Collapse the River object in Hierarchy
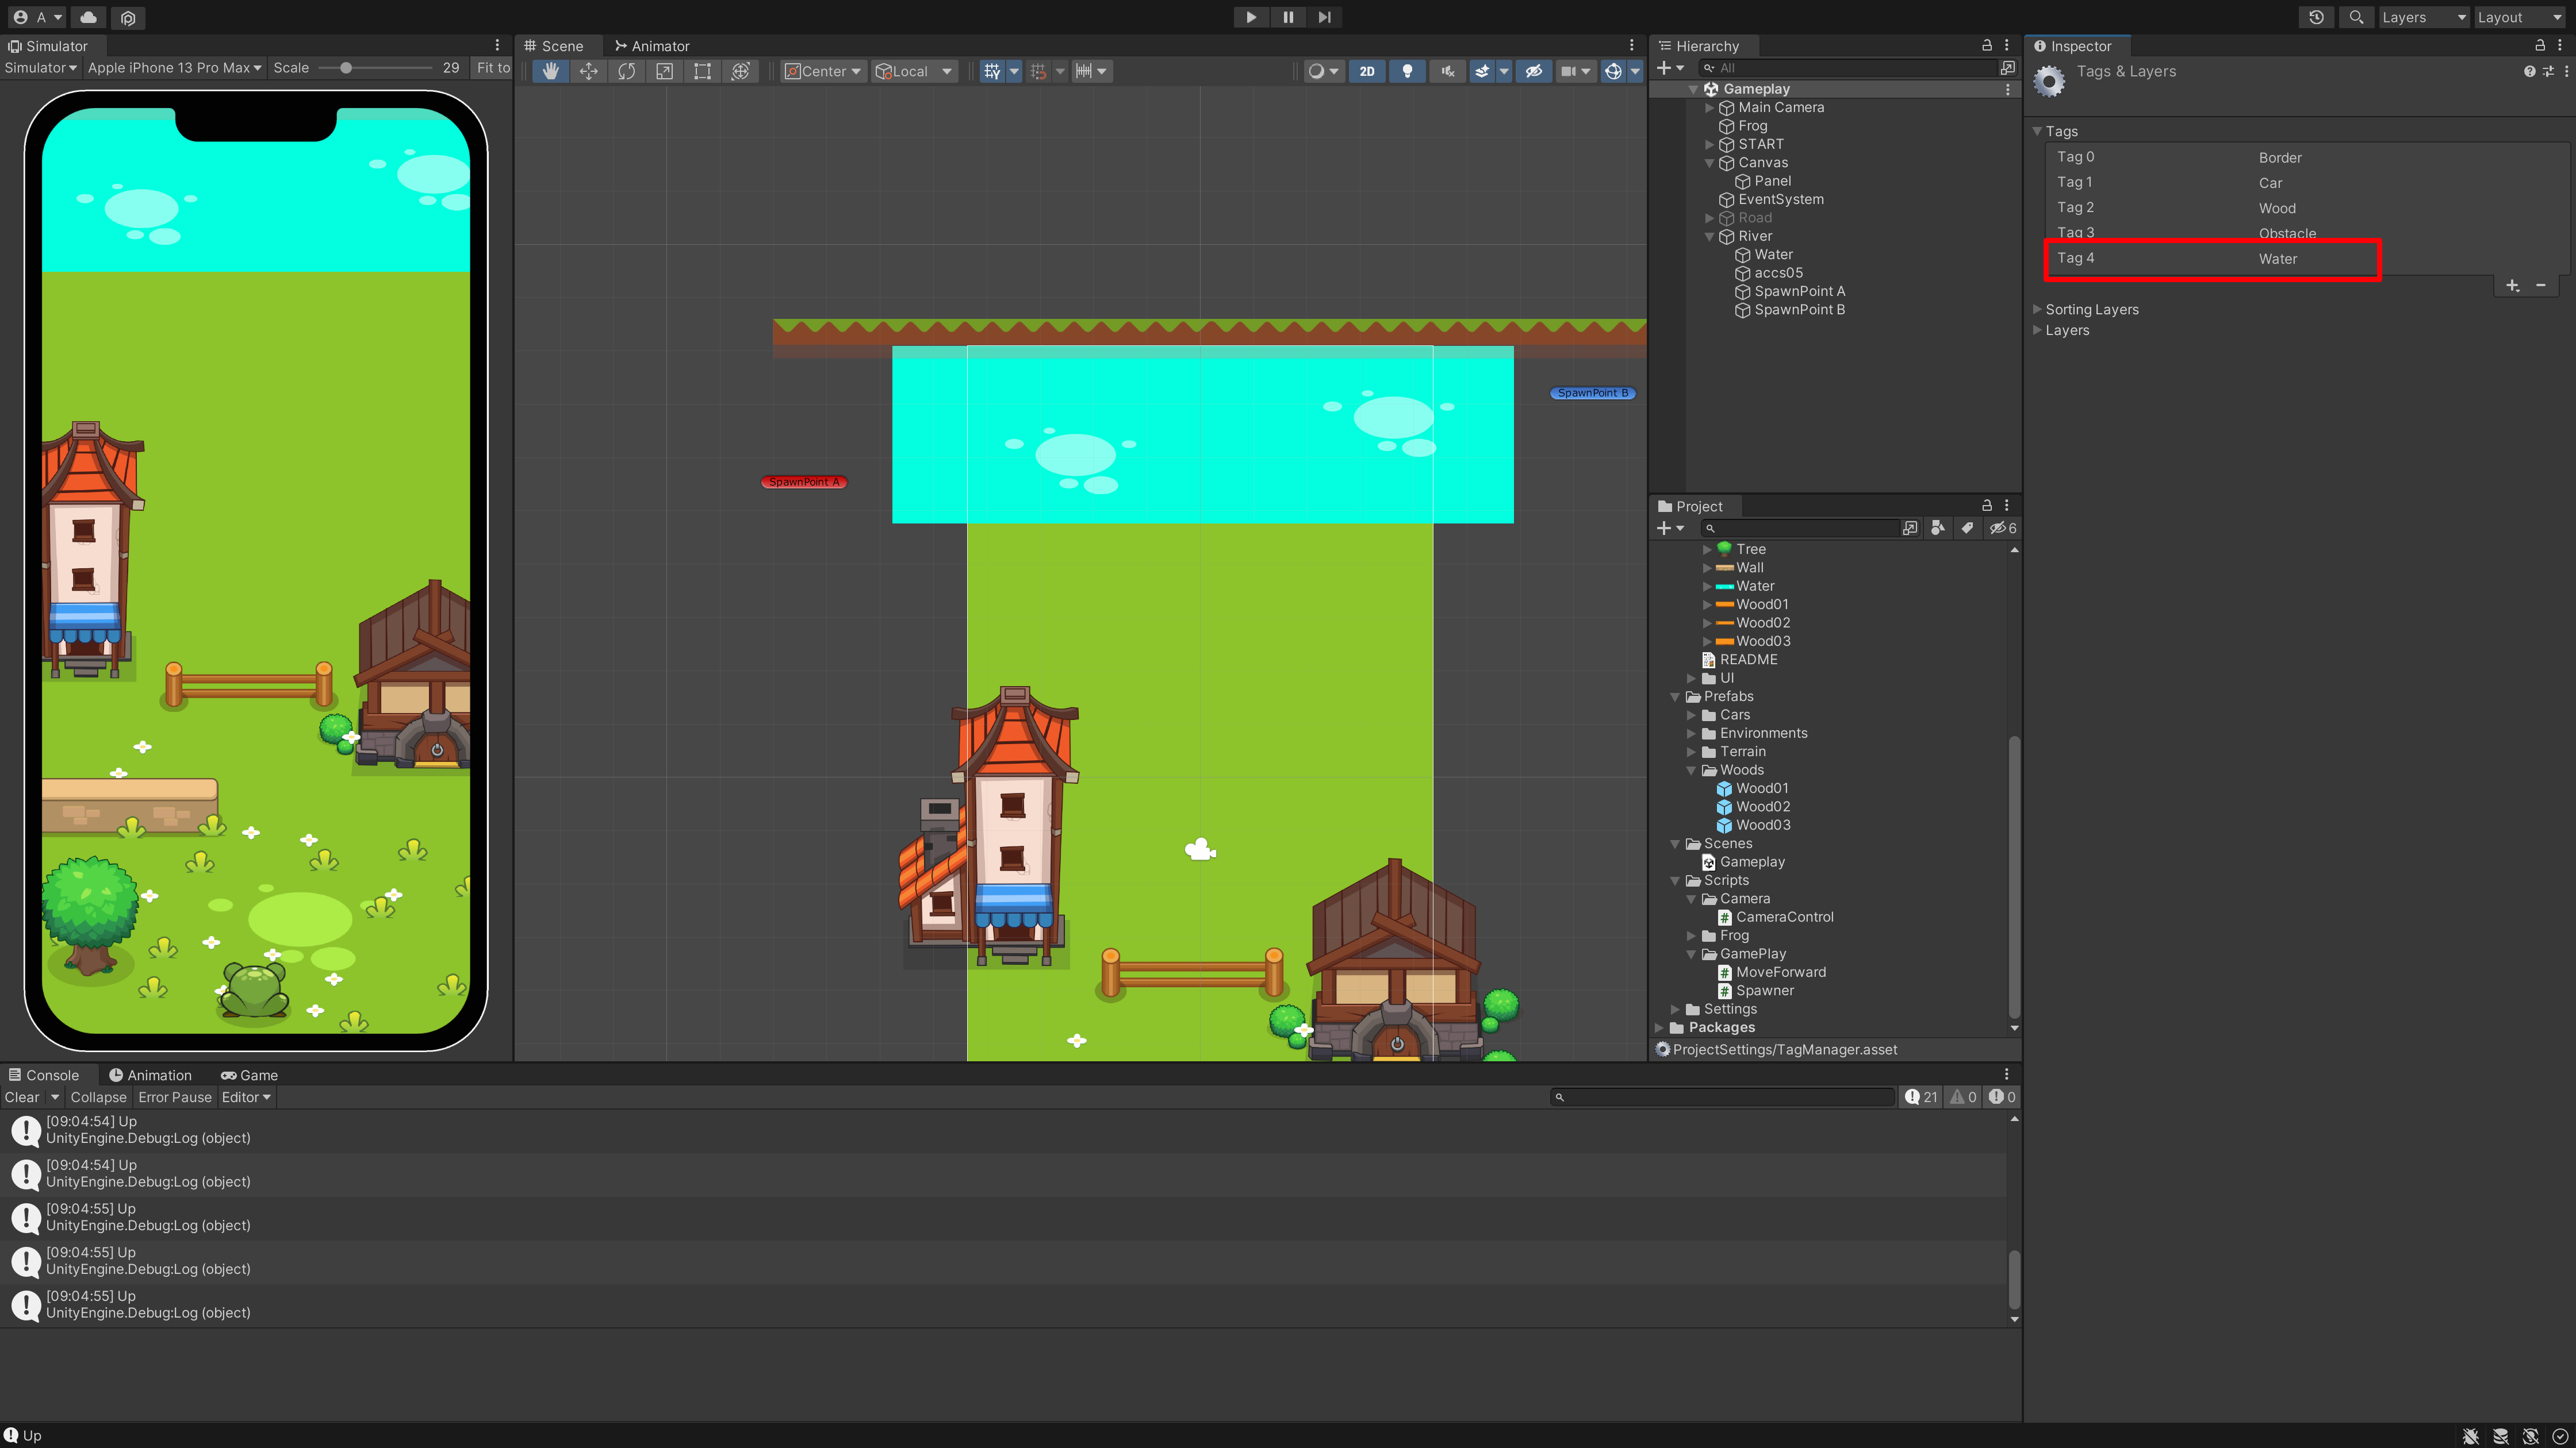 1709,237
